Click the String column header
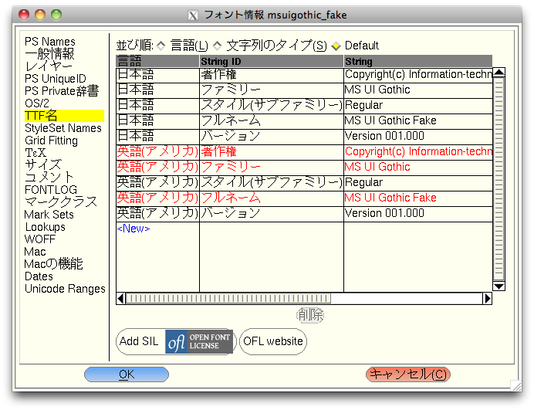The height and width of the screenshot is (410, 534). pyautogui.click(x=418, y=61)
